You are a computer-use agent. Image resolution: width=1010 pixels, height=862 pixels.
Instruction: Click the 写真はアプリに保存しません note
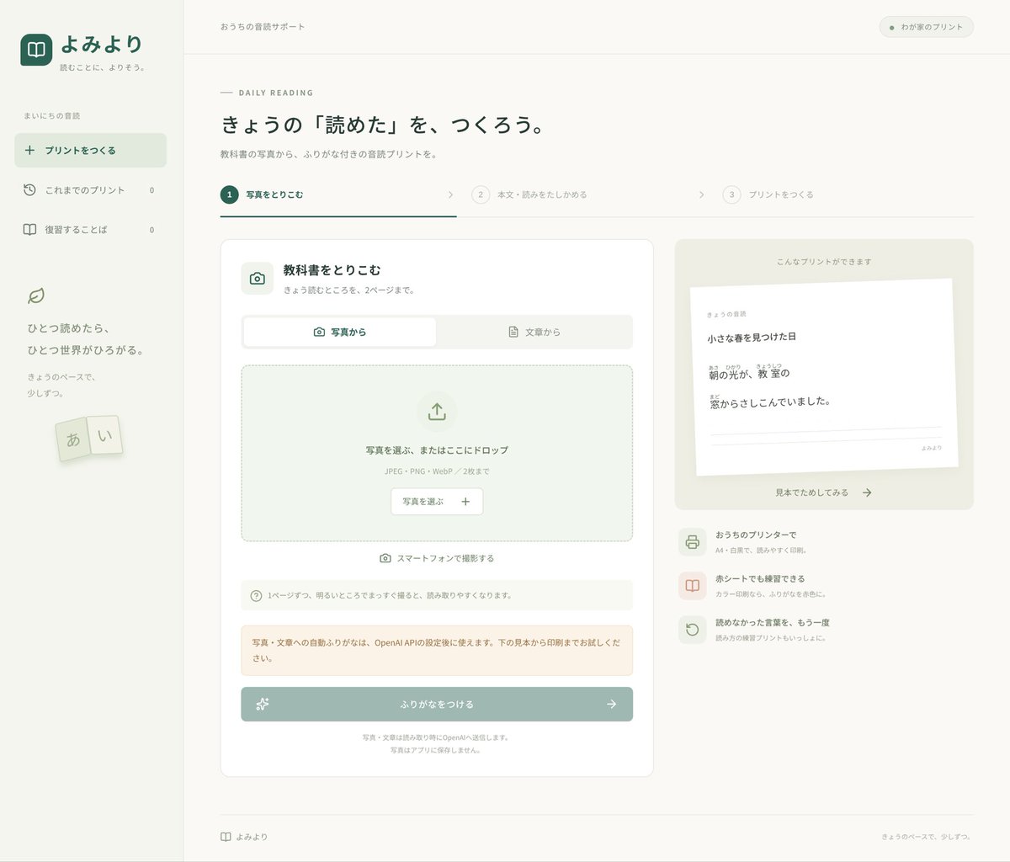point(436,750)
